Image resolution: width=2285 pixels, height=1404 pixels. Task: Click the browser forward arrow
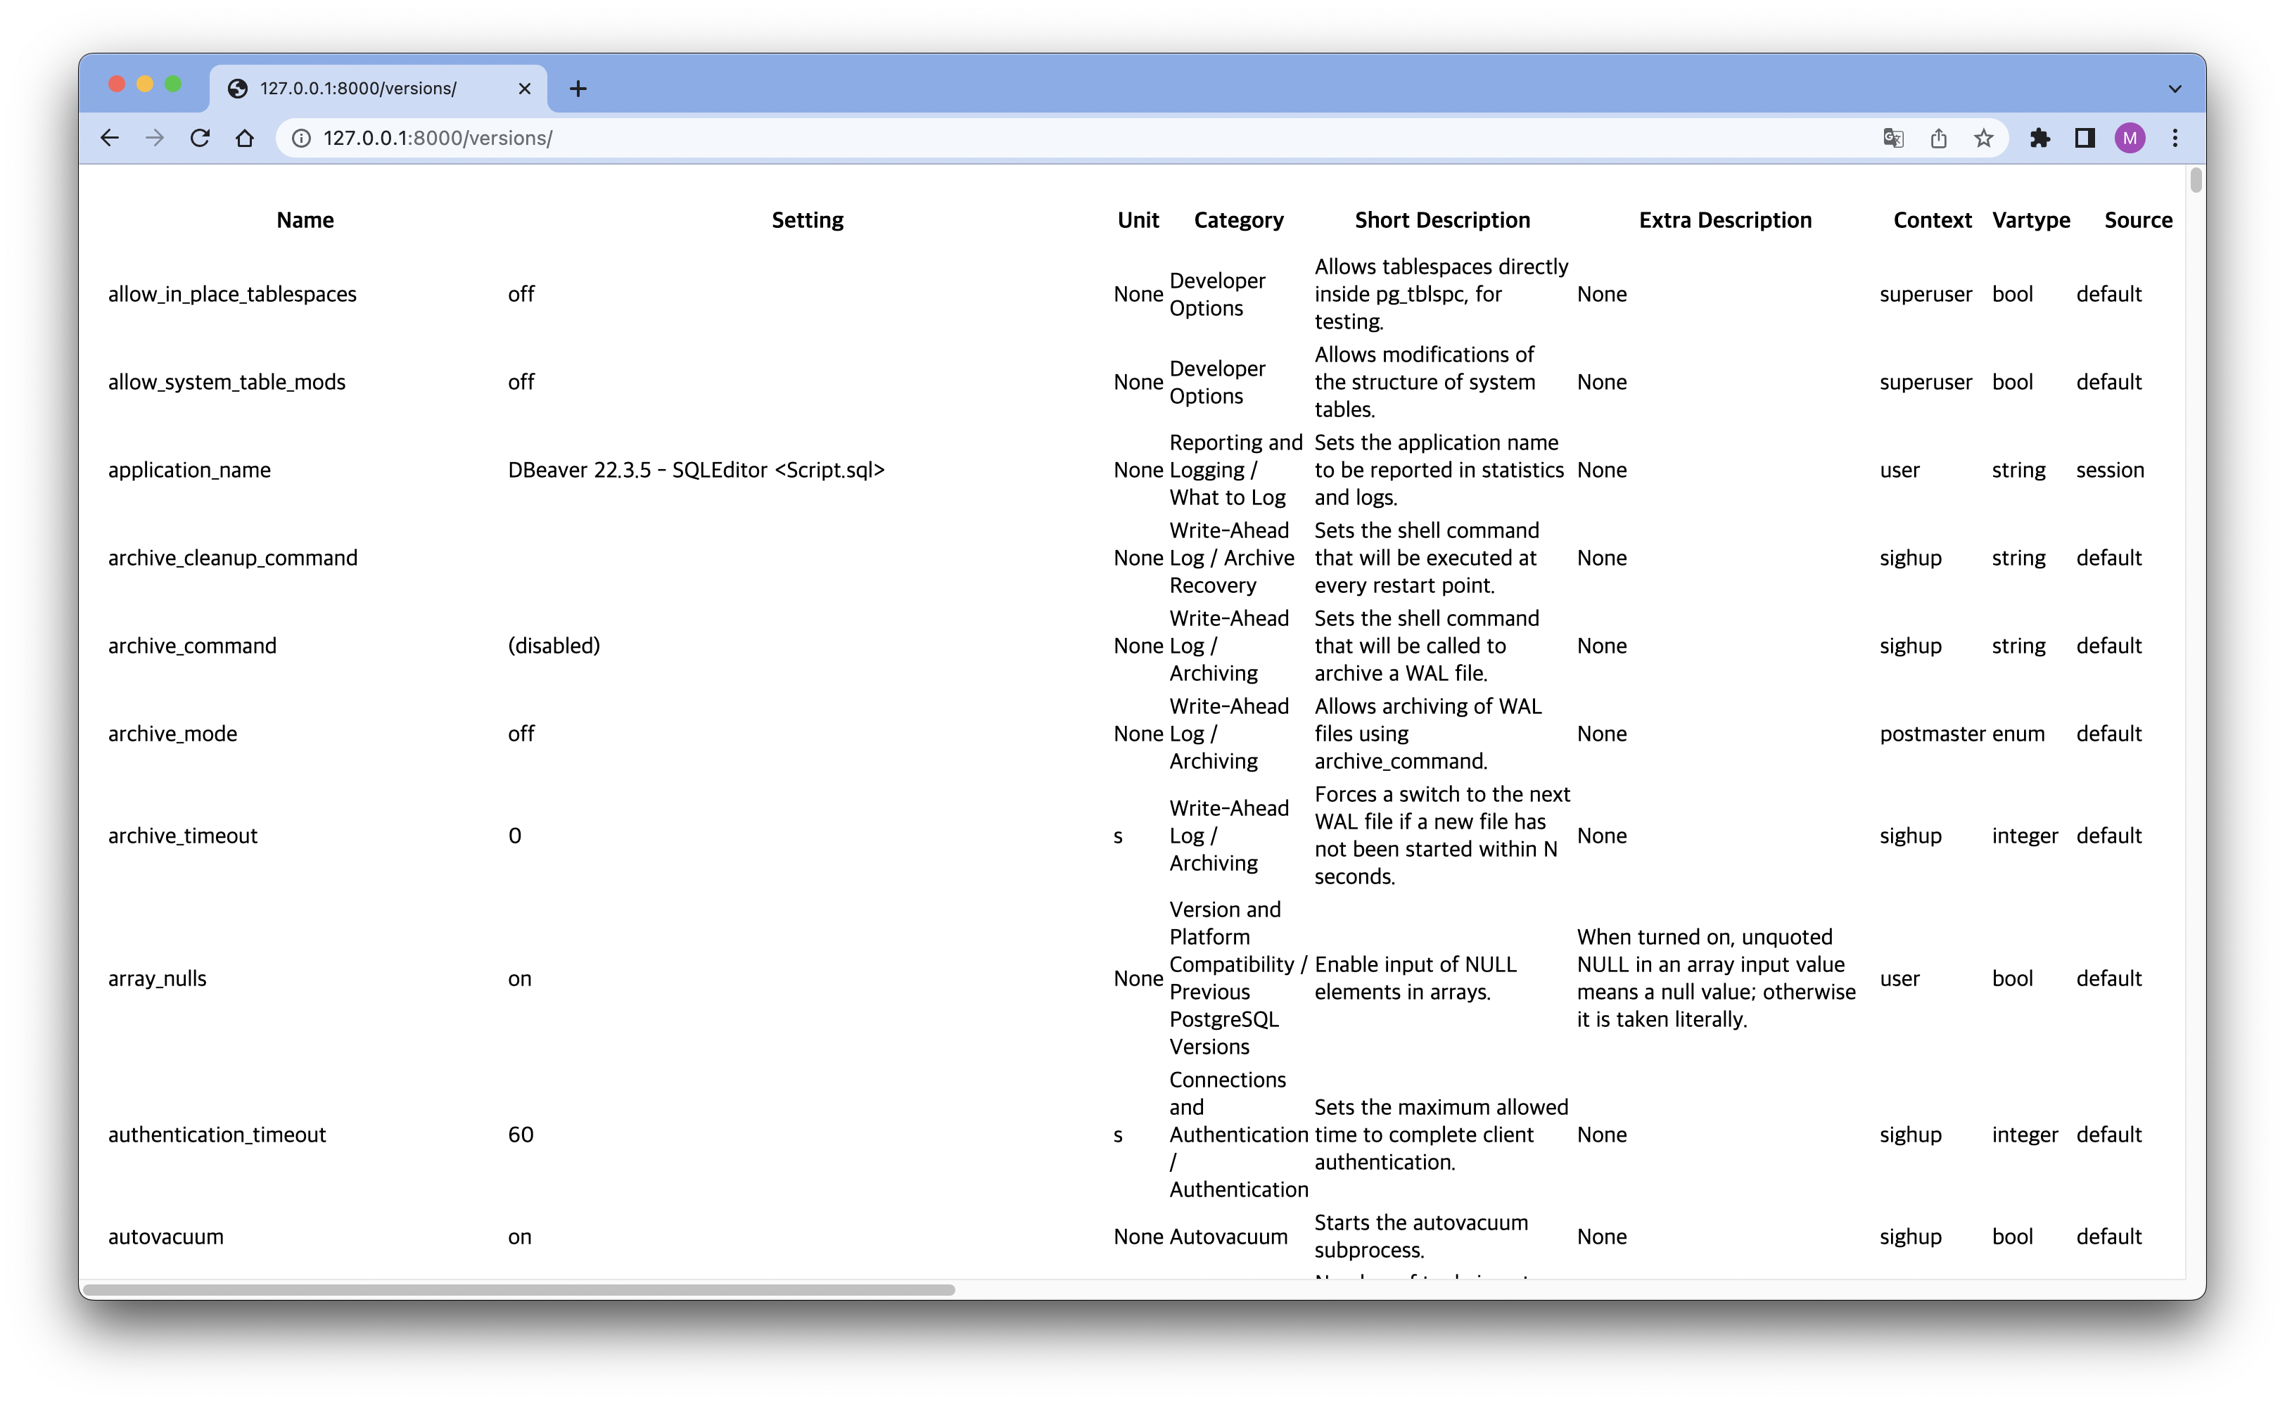pyautogui.click(x=154, y=139)
